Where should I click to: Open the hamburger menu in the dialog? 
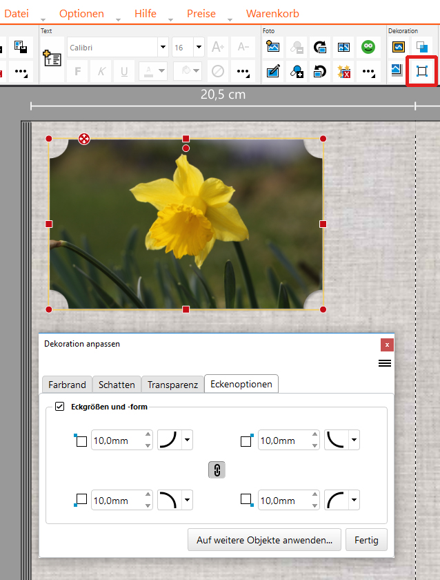coord(385,363)
